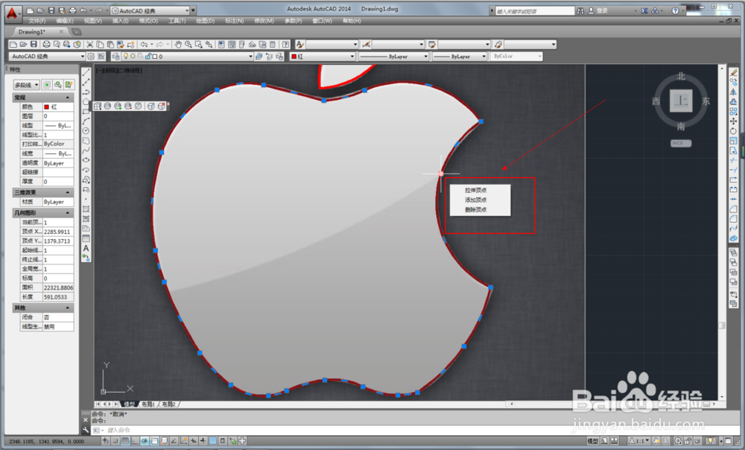Toggle Snap Mode in status bar

coord(115,441)
